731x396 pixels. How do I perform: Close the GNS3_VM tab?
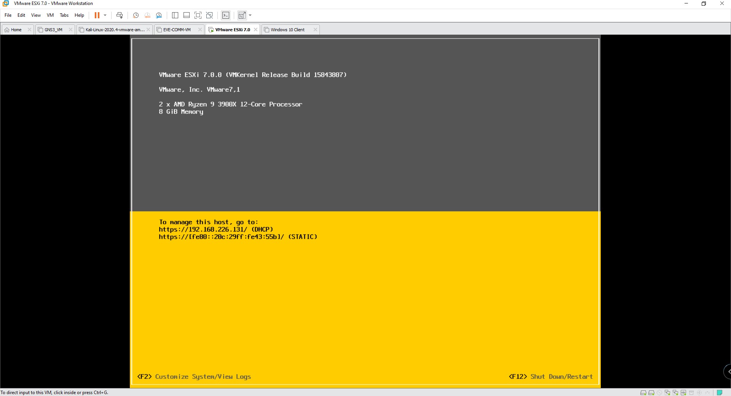70,30
